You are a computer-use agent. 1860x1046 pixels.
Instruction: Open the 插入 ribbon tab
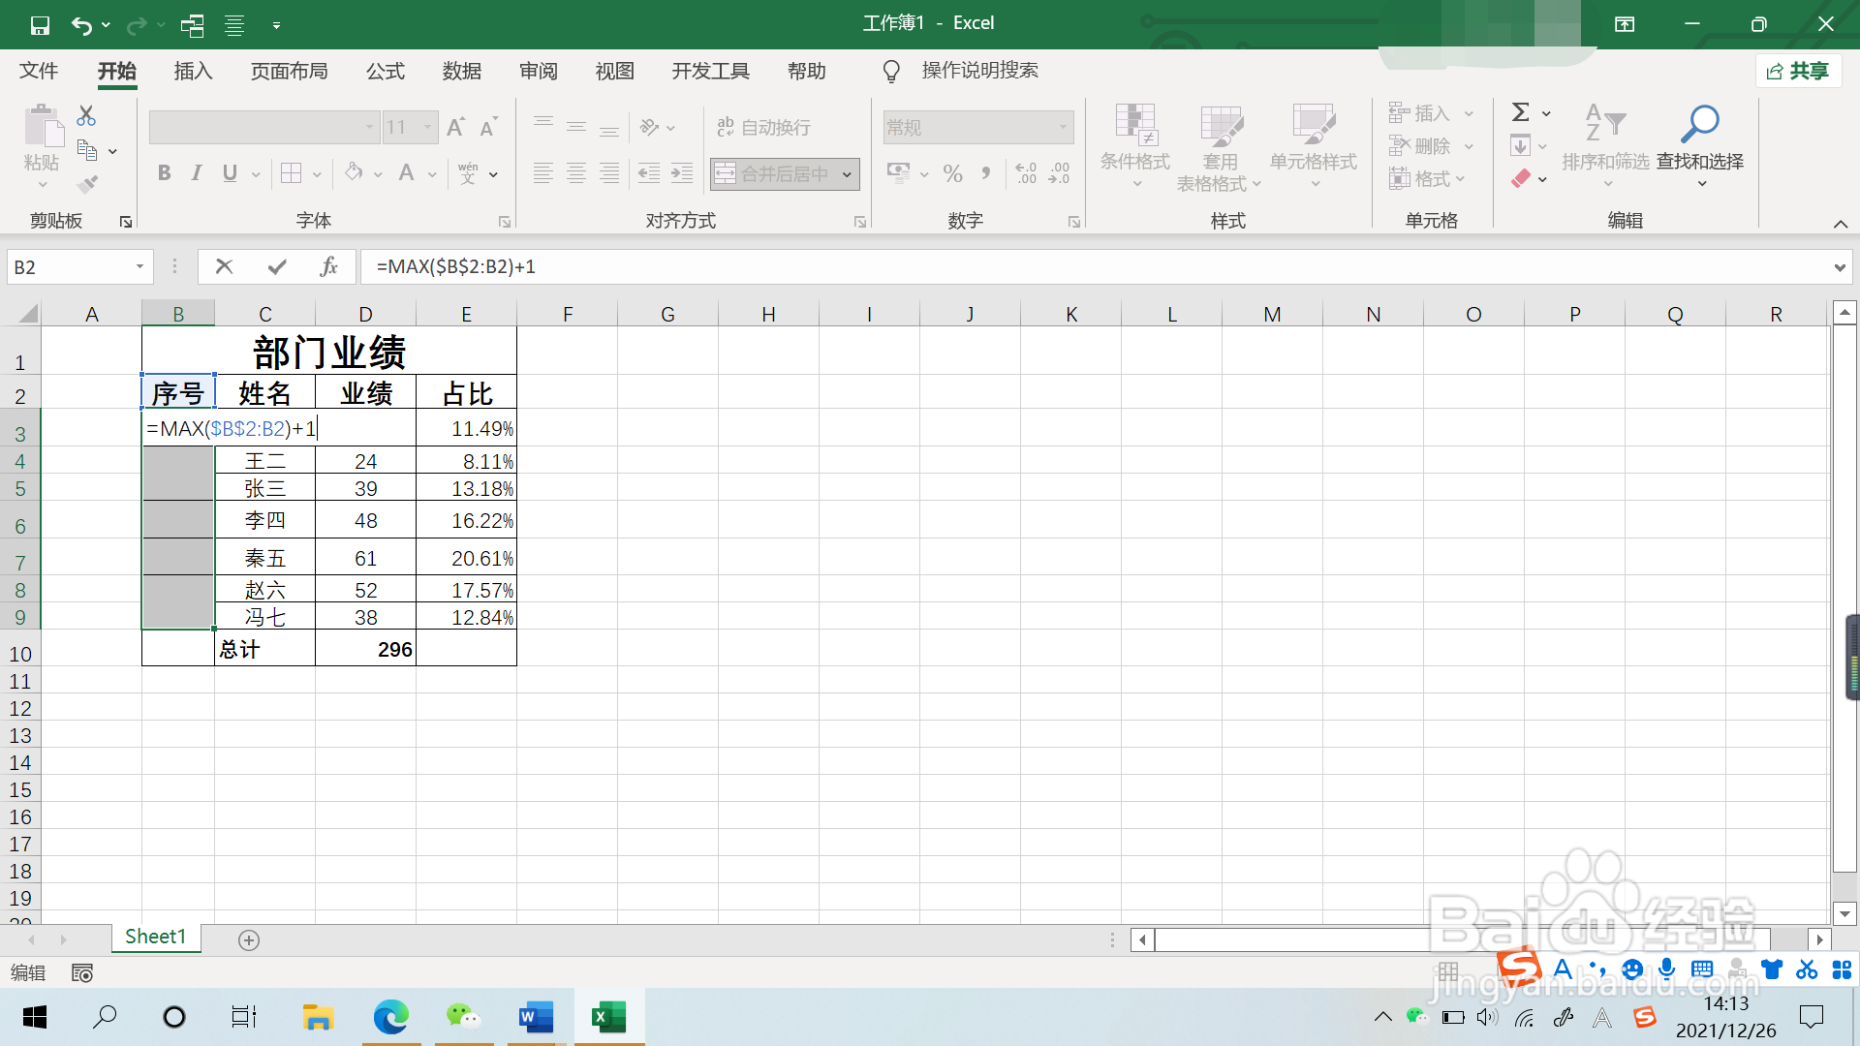point(193,71)
